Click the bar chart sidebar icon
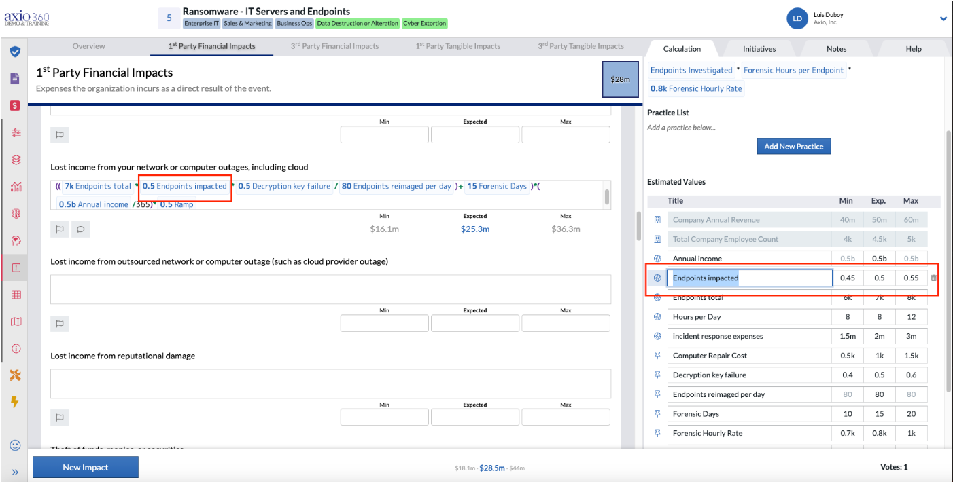Screen dimensions: 953x482 (16, 187)
